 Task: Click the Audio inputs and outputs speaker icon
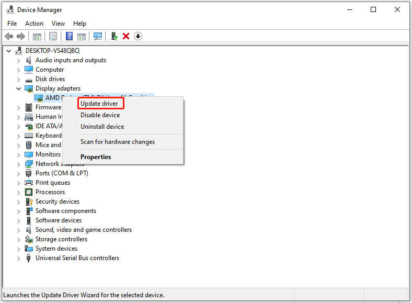click(x=28, y=60)
